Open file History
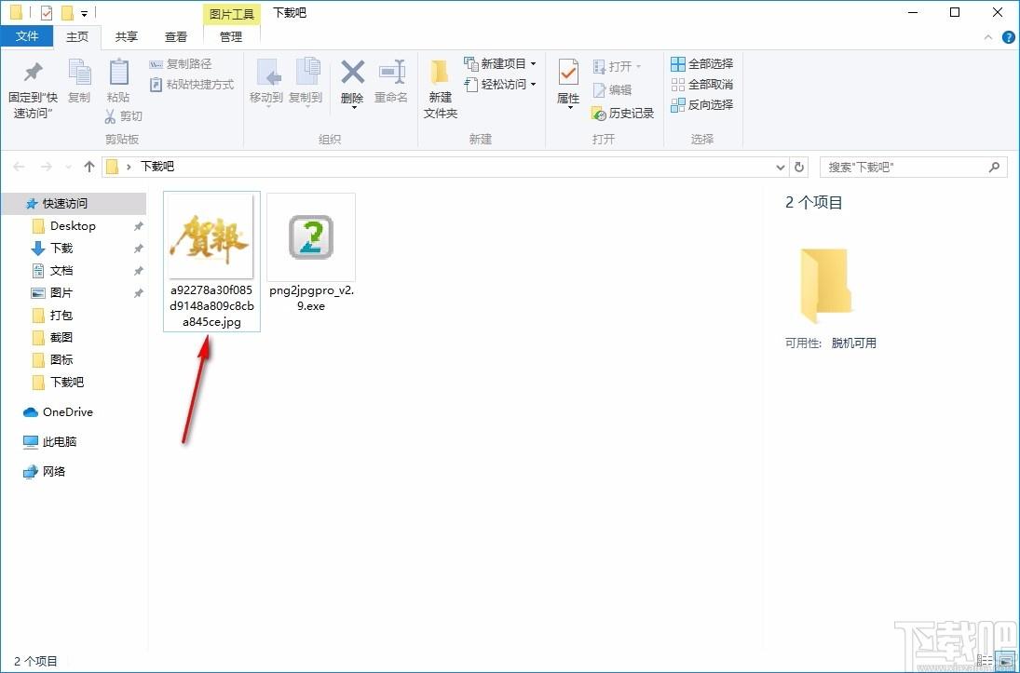The width and height of the screenshot is (1020, 673). 622,114
